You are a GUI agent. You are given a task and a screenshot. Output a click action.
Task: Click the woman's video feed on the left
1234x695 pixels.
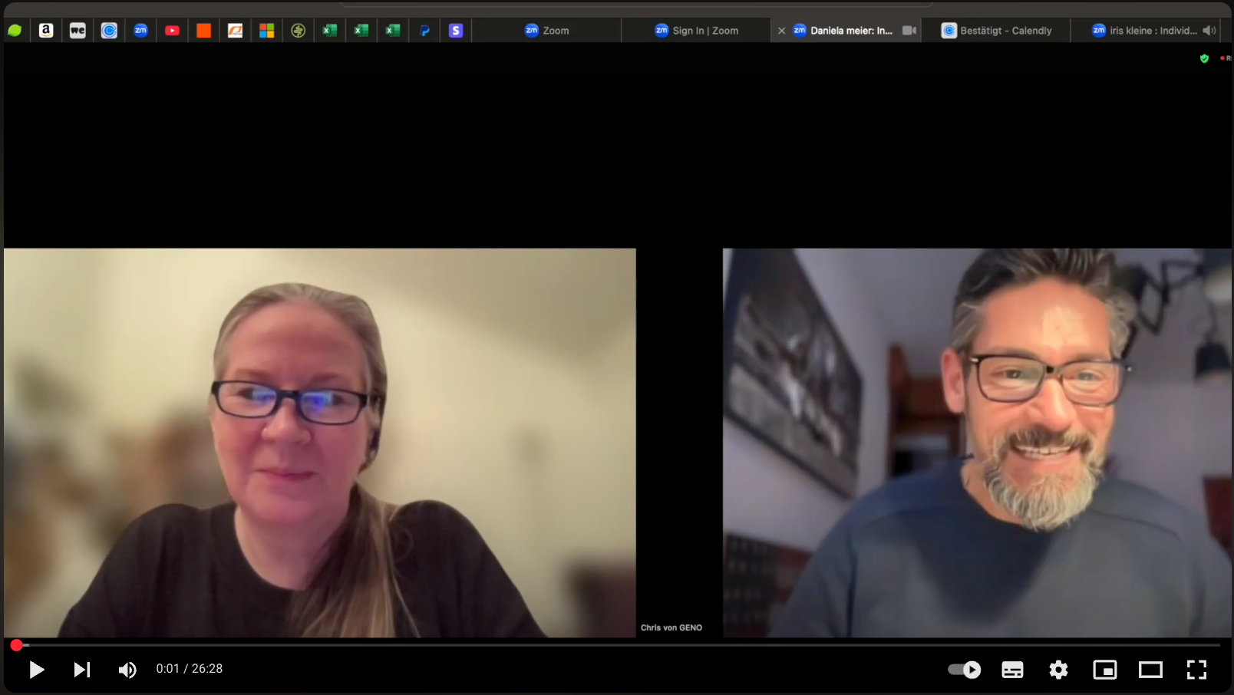320,443
